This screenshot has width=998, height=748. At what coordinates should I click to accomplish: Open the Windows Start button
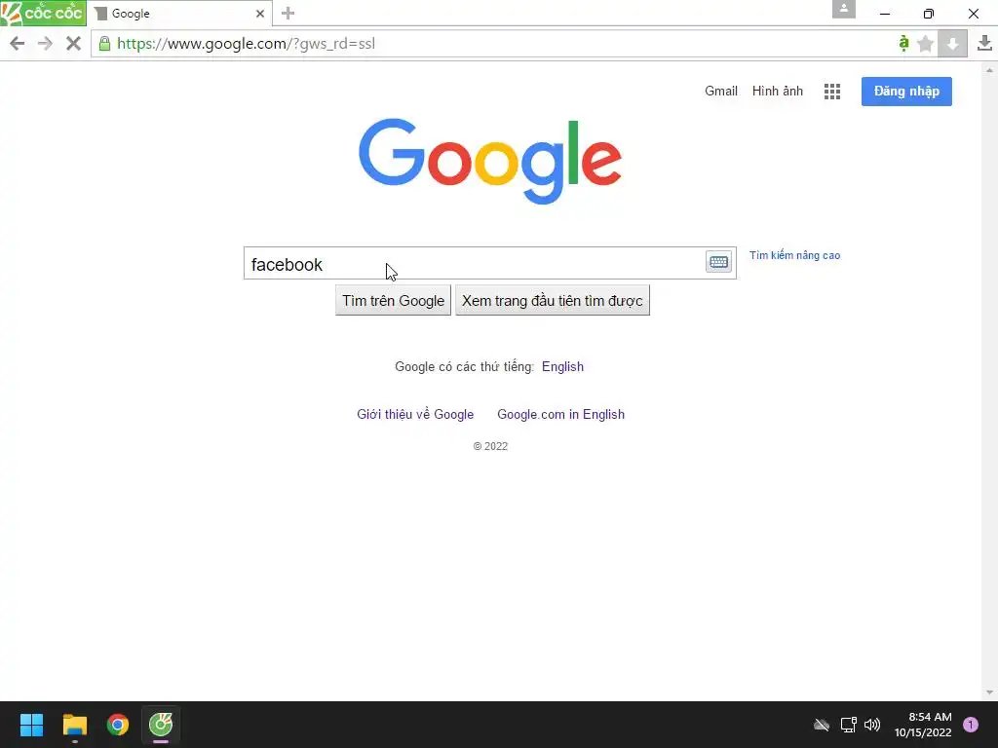coord(31,725)
